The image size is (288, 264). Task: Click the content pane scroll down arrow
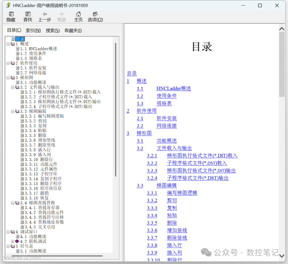(x=282, y=256)
